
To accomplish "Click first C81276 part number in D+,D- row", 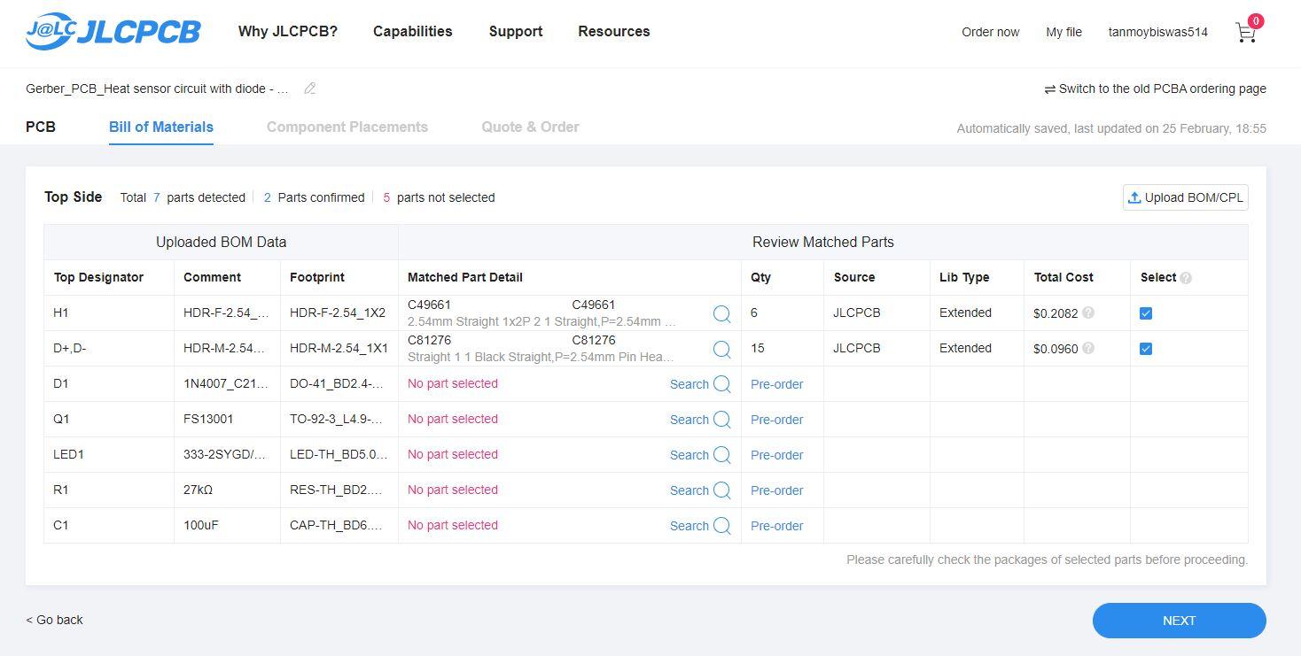I will point(429,340).
